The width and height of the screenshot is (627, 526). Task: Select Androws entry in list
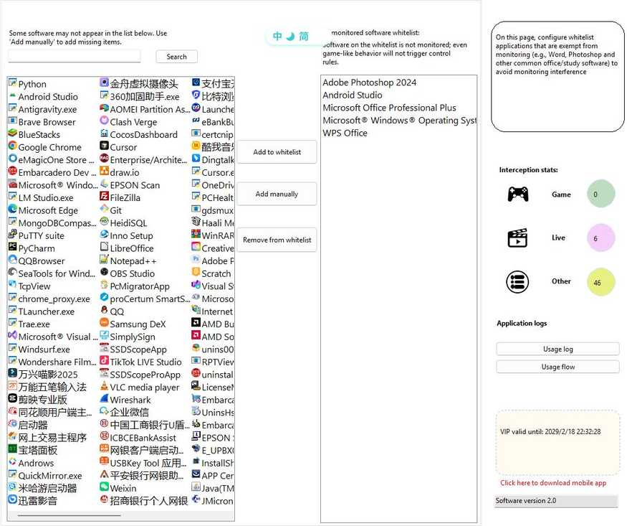coord(32,463)
